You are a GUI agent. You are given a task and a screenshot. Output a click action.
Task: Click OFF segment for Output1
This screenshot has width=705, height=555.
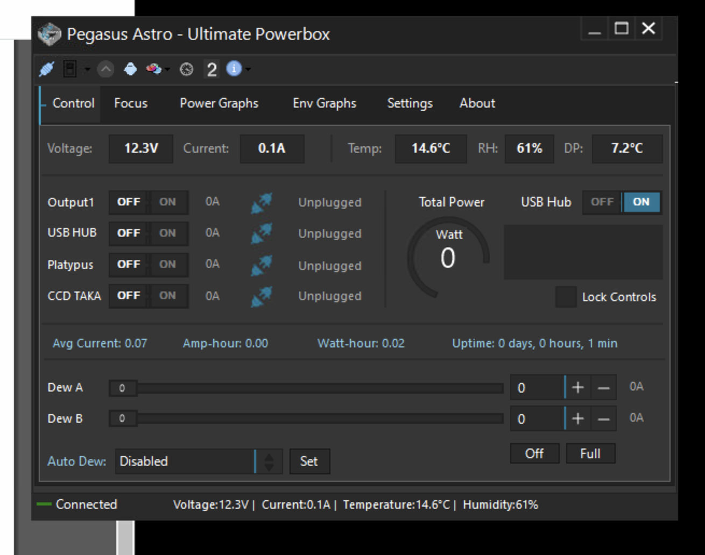[x=129, y=202]
